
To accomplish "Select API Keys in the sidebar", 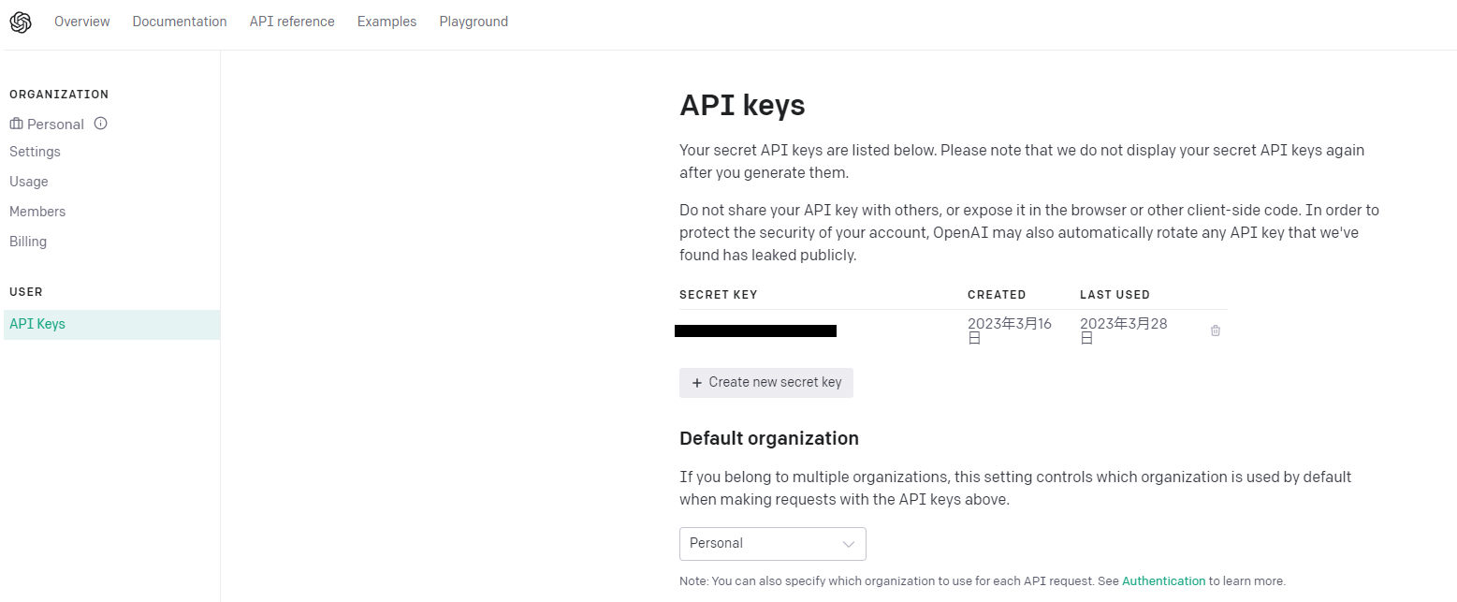I will [x=36, y=323].
